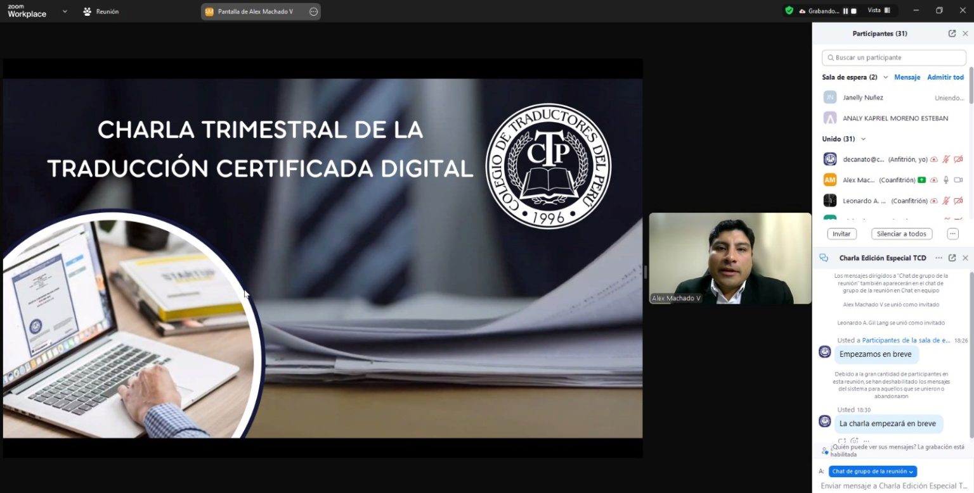974x493 pixels.
Task: Click Mensaje link for waiting room
Action: [907, 77]
